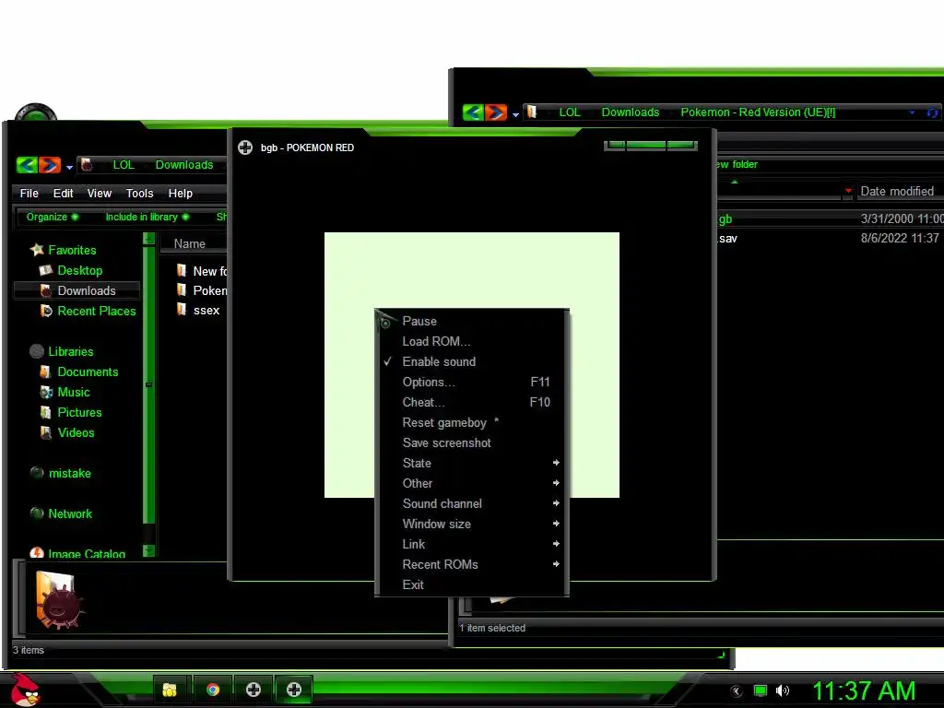The image size is (944, 708).
Task: Select Downloads in right window breadcrumb
Action: [x=631, y=112]
